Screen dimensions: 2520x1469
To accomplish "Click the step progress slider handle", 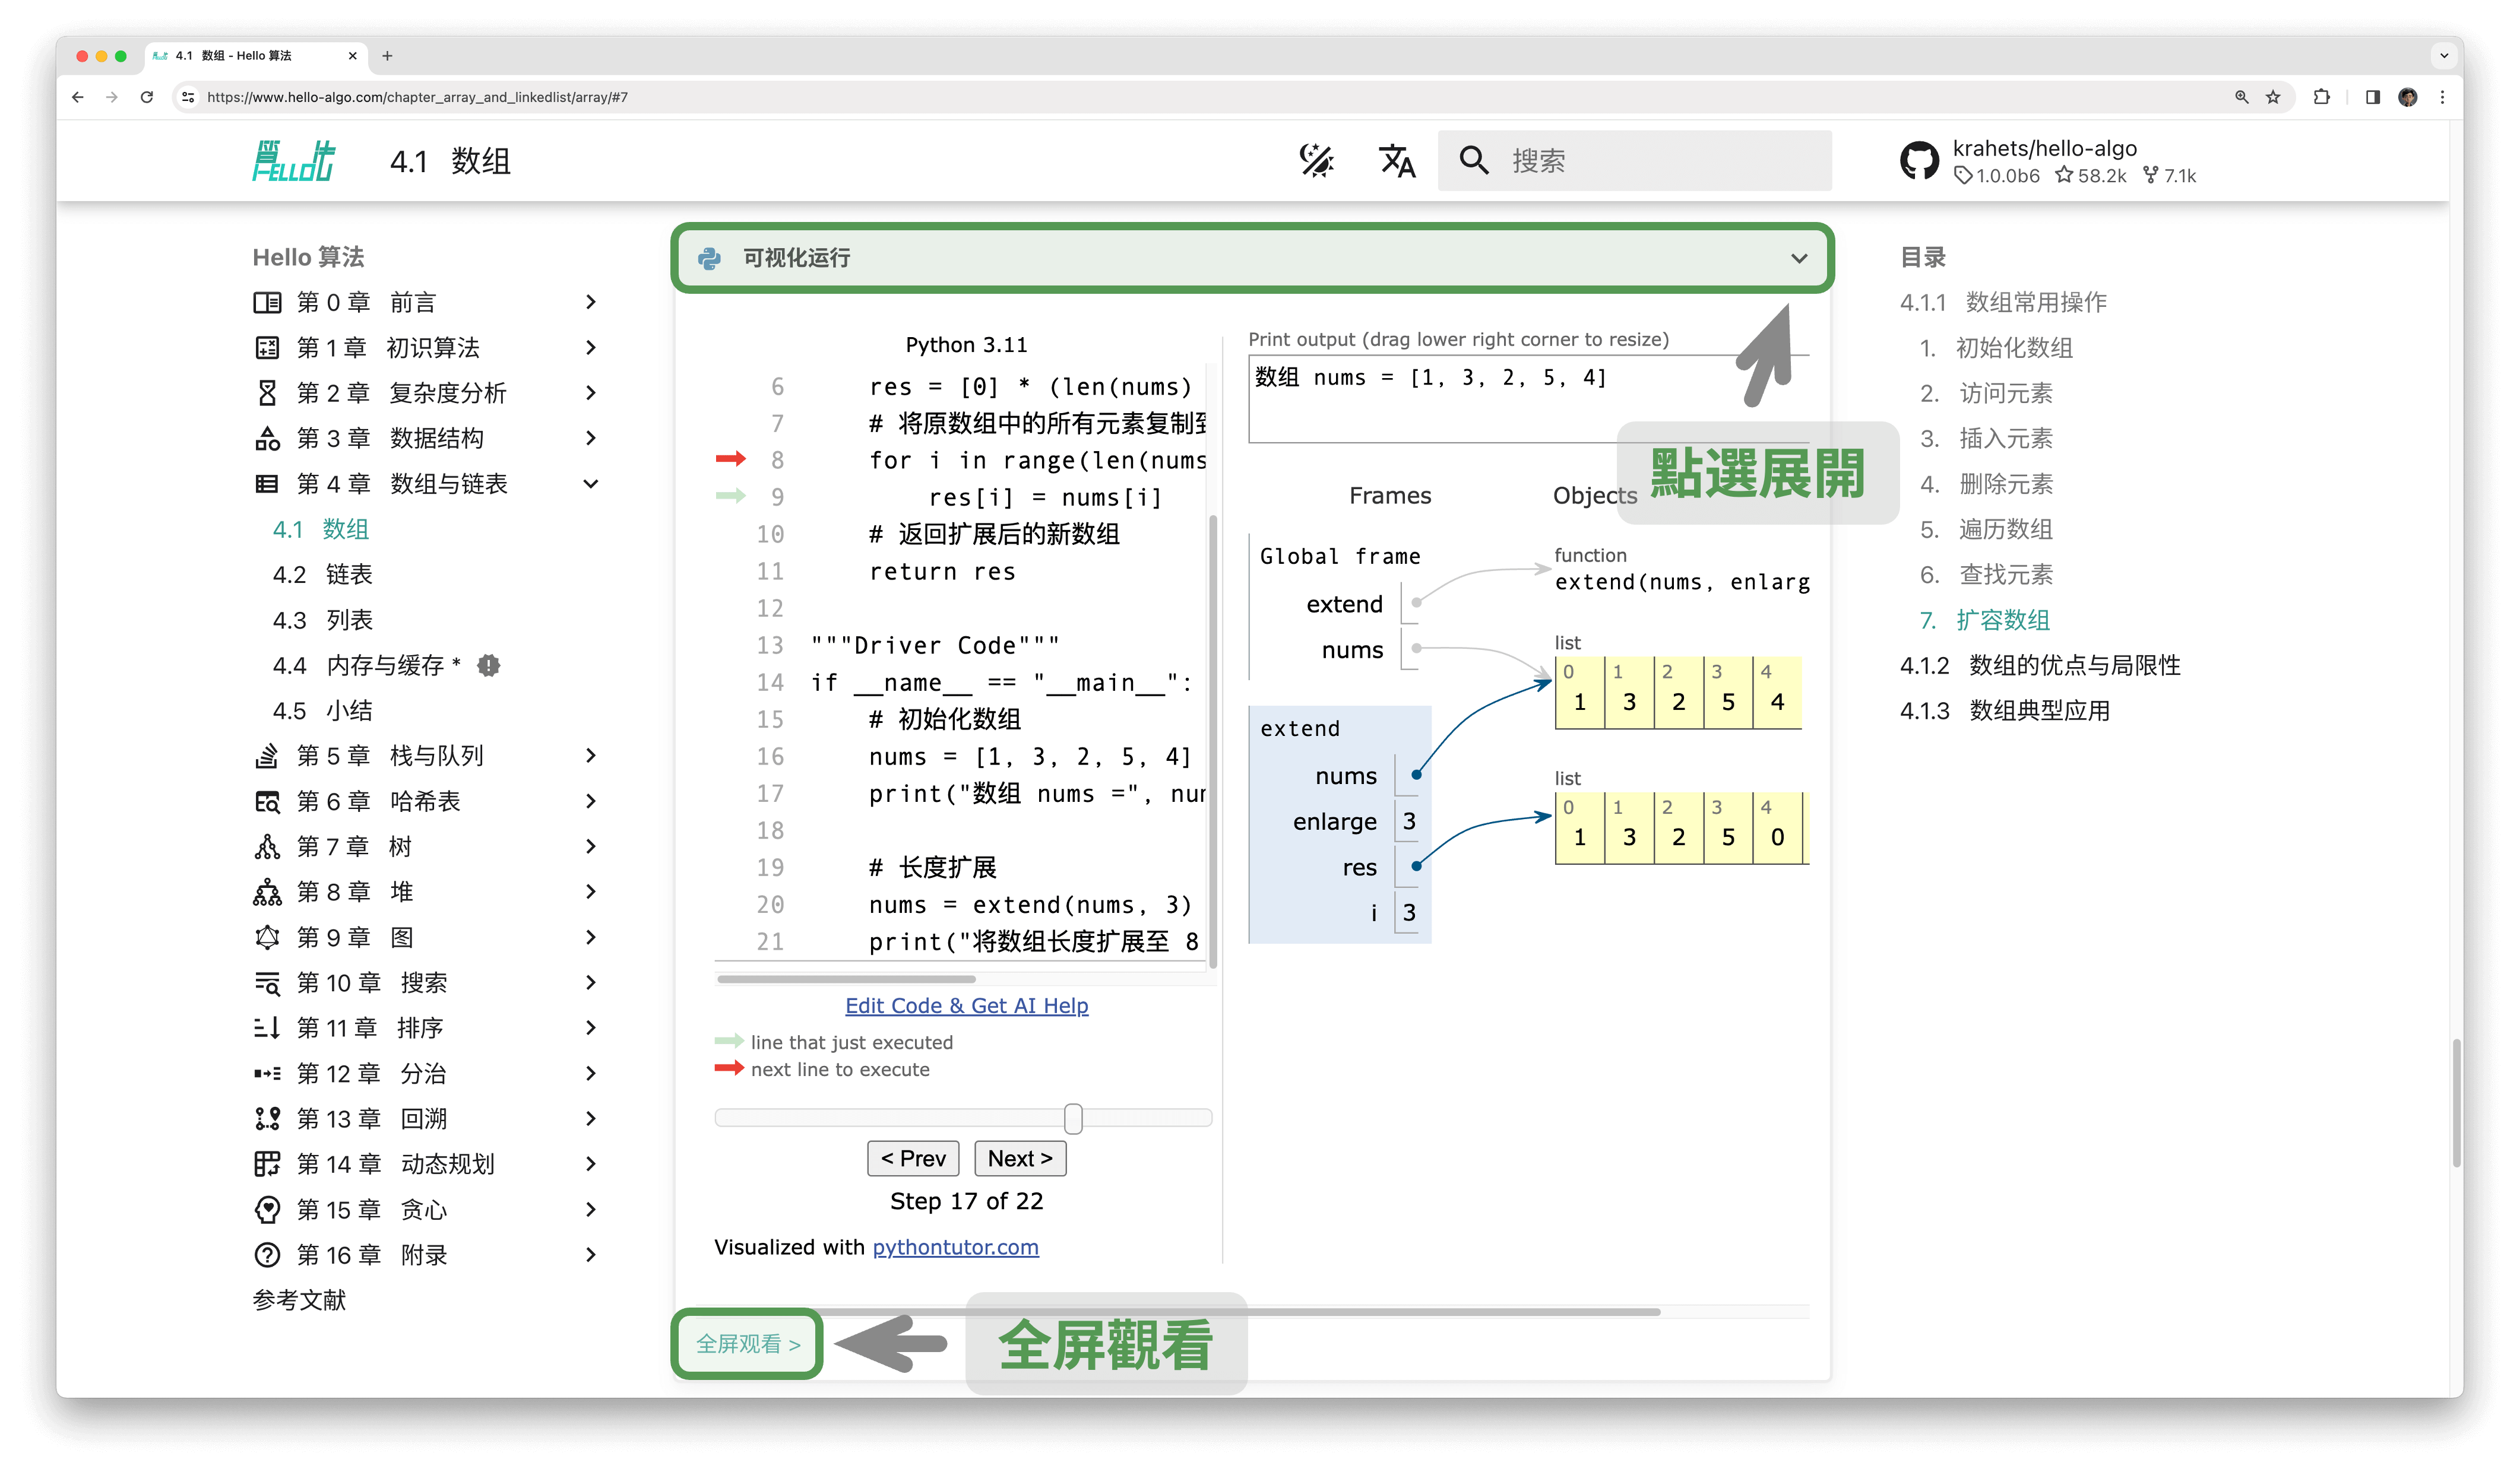I will point(1073,1118).
